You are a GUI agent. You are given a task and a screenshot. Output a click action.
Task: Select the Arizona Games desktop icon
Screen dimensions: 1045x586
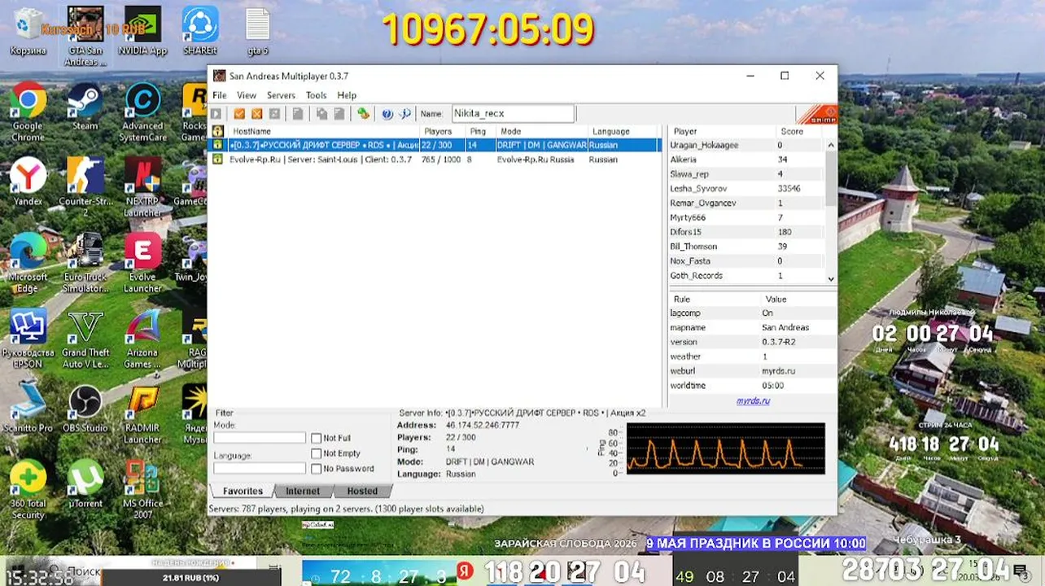[142, 339]
